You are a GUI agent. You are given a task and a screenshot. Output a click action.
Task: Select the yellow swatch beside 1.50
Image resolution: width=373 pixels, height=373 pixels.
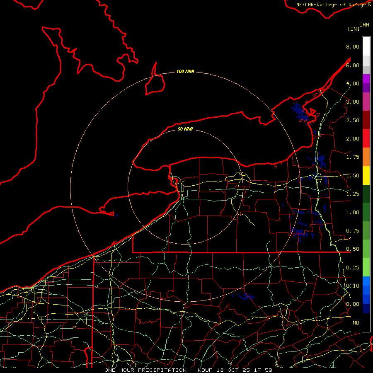click(366, 176)
